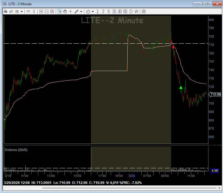
Task: Switch chart to 30 minute interval
Action: pyautogui.click(x=120, y=11)
